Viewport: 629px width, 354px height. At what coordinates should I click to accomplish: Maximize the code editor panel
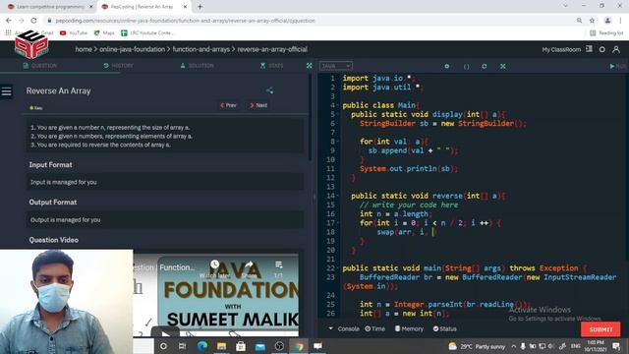click(x=502, y=66)
